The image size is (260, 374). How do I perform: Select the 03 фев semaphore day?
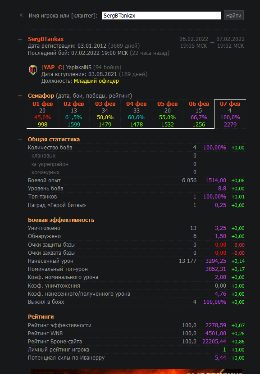point(105,114)
